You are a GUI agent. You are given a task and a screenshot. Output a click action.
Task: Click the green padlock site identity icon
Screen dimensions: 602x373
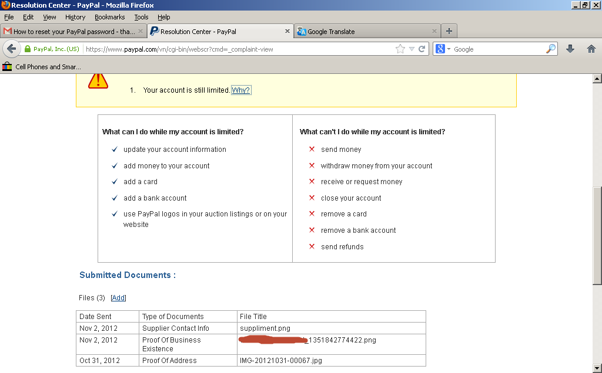click(x=27, y=49)
